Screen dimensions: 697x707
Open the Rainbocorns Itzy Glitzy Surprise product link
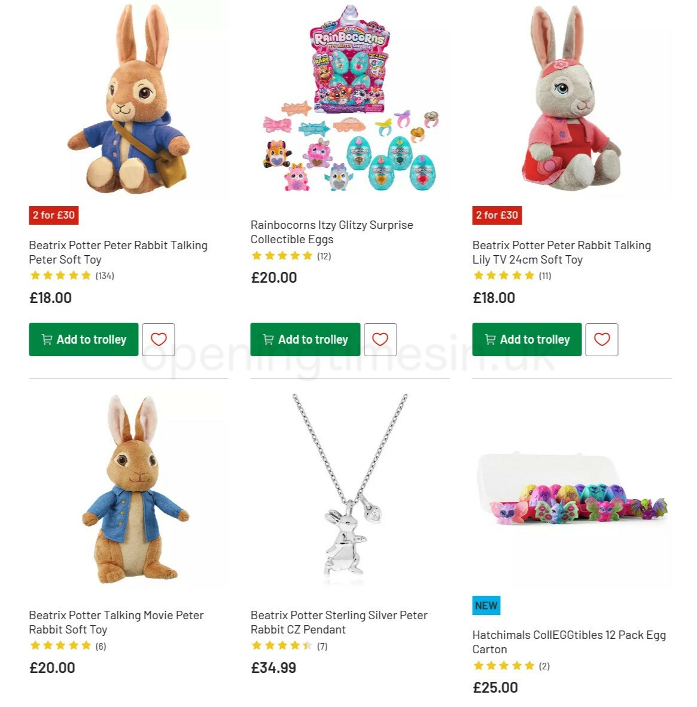click(331, 232)
